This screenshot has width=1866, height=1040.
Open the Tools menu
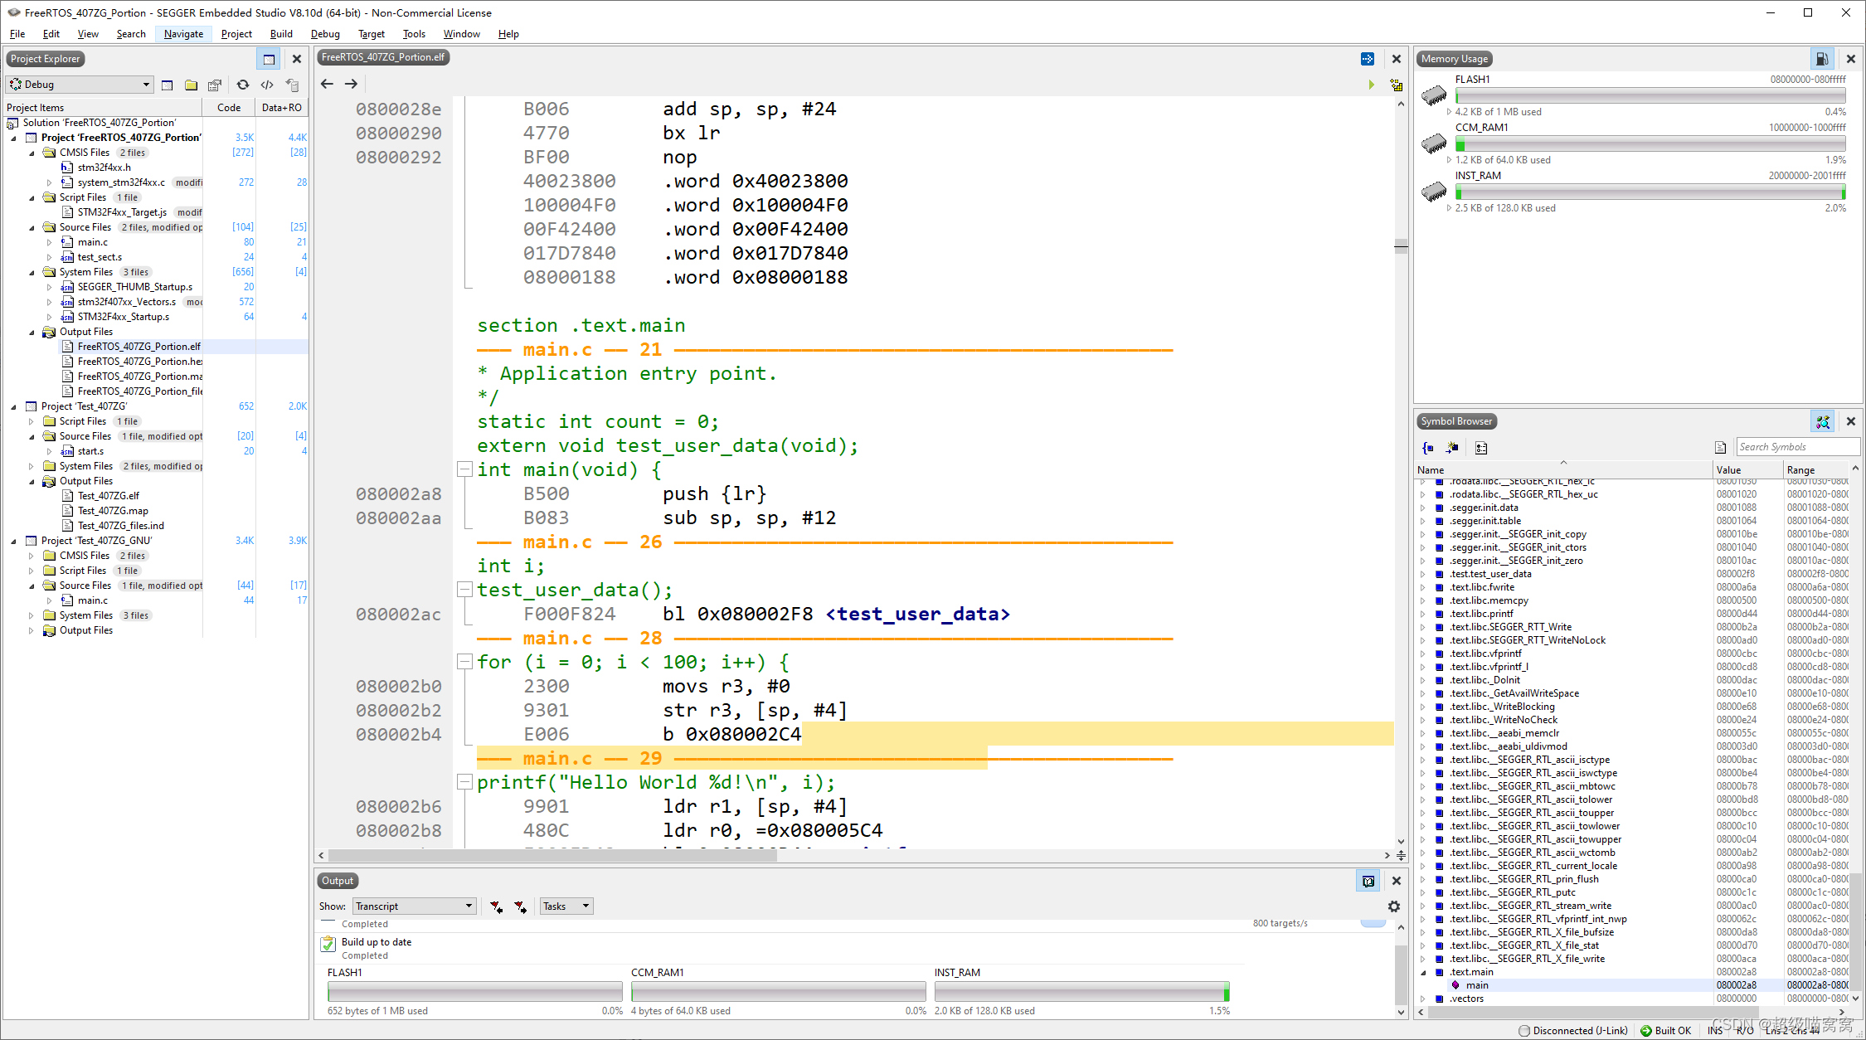414,34
